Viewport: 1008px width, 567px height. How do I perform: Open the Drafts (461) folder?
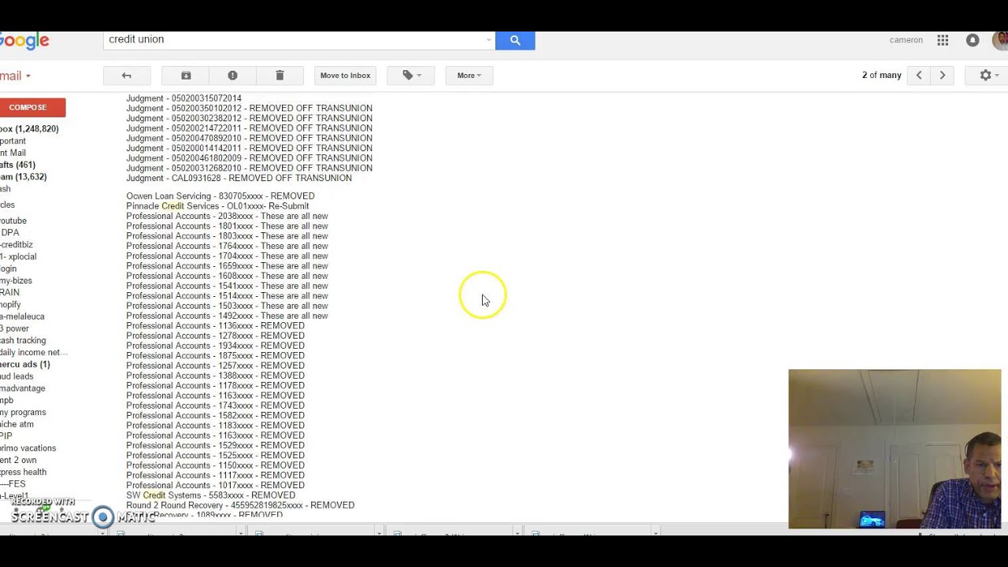(x=17, y=165)
